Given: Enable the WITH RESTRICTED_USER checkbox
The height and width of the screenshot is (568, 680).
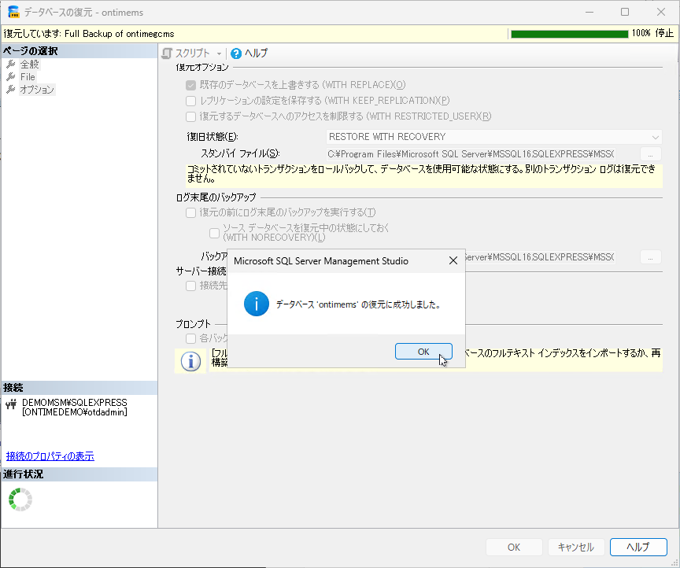Looking at the screenshot, I should 191,116.
